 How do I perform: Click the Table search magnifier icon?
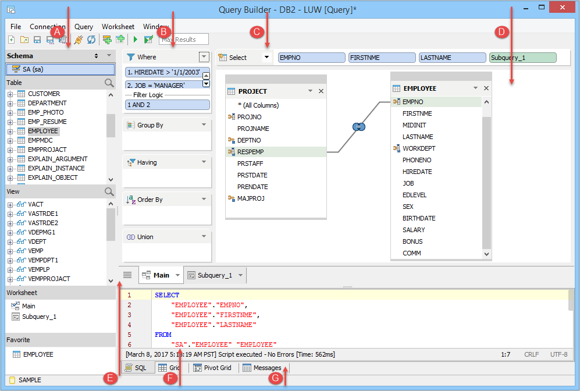[x=109, y=83]
